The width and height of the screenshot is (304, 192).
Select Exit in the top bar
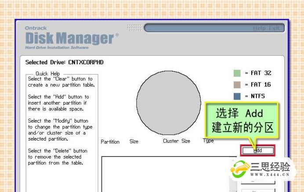274,29
